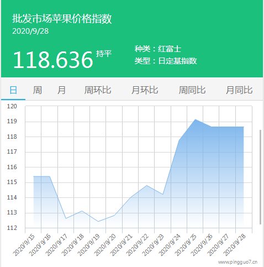Switch to 周环比 tab
264x267 pixels.
pos(98,90)
